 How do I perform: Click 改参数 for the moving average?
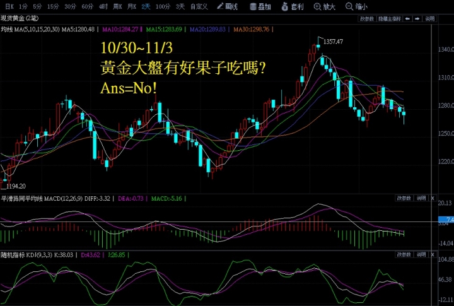click(367, 19)
